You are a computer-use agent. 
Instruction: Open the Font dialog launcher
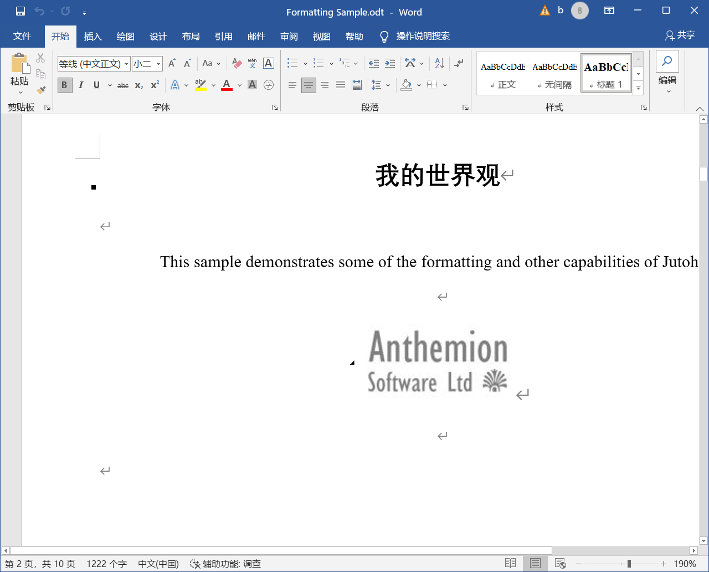coord(275,108)
